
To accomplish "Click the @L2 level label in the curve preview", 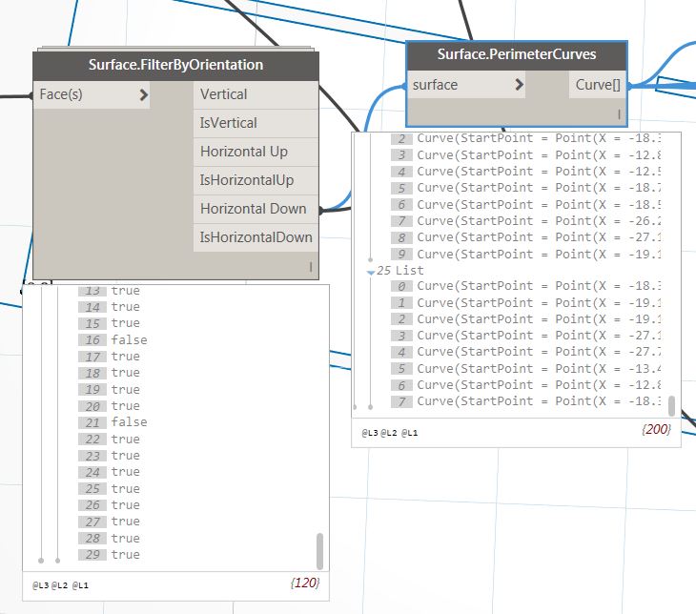I will (x=391, y=433).
